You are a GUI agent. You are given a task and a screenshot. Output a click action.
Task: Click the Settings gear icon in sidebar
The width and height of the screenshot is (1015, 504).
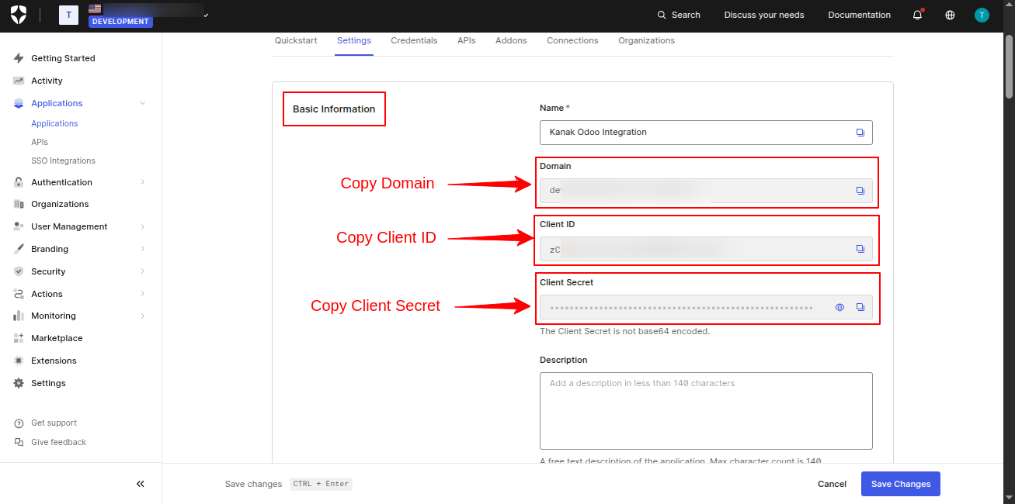pyautogui.click(x=19, y=383)
